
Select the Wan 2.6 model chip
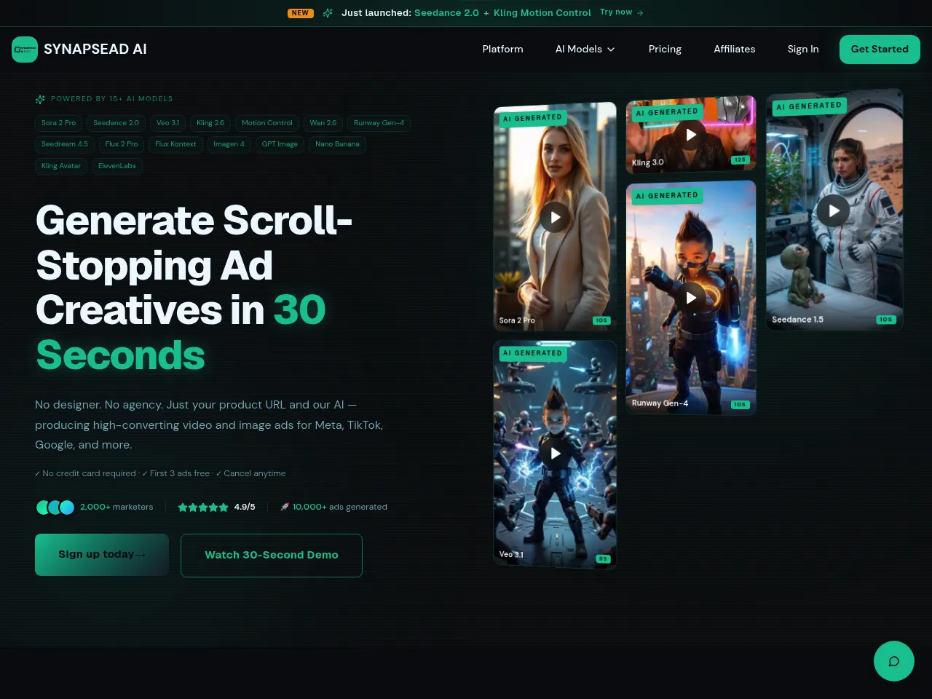(323, 123)
